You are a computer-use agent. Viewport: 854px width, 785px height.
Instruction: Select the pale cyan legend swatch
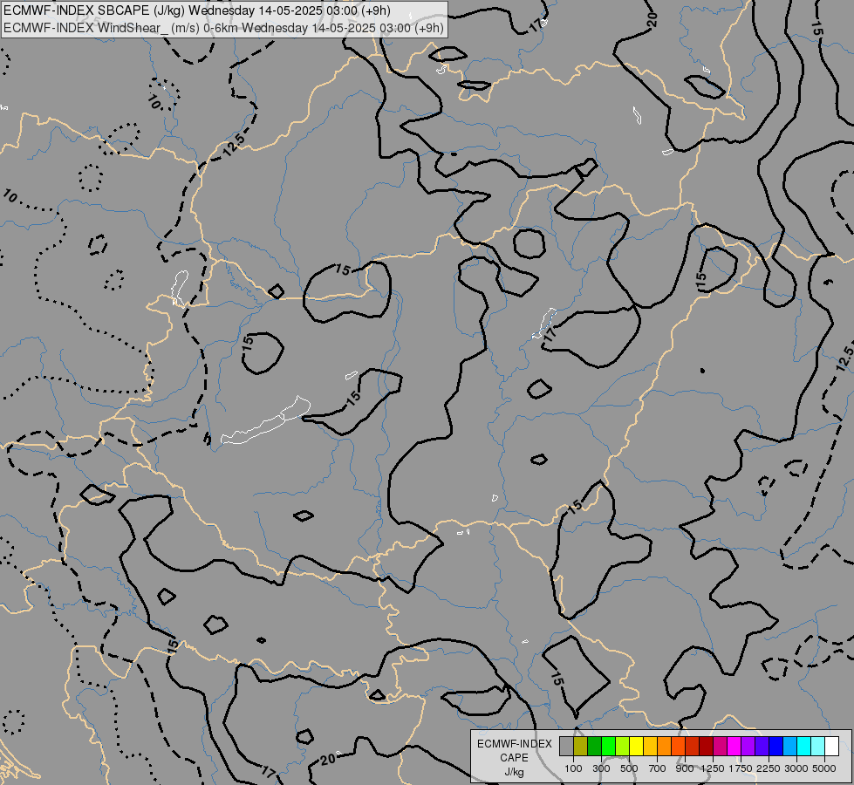click(817, 746)
